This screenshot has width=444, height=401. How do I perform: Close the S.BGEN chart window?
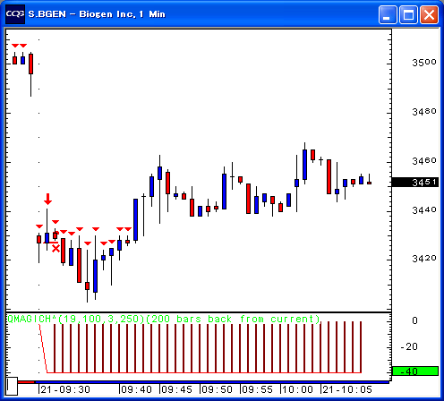point(429,14)
